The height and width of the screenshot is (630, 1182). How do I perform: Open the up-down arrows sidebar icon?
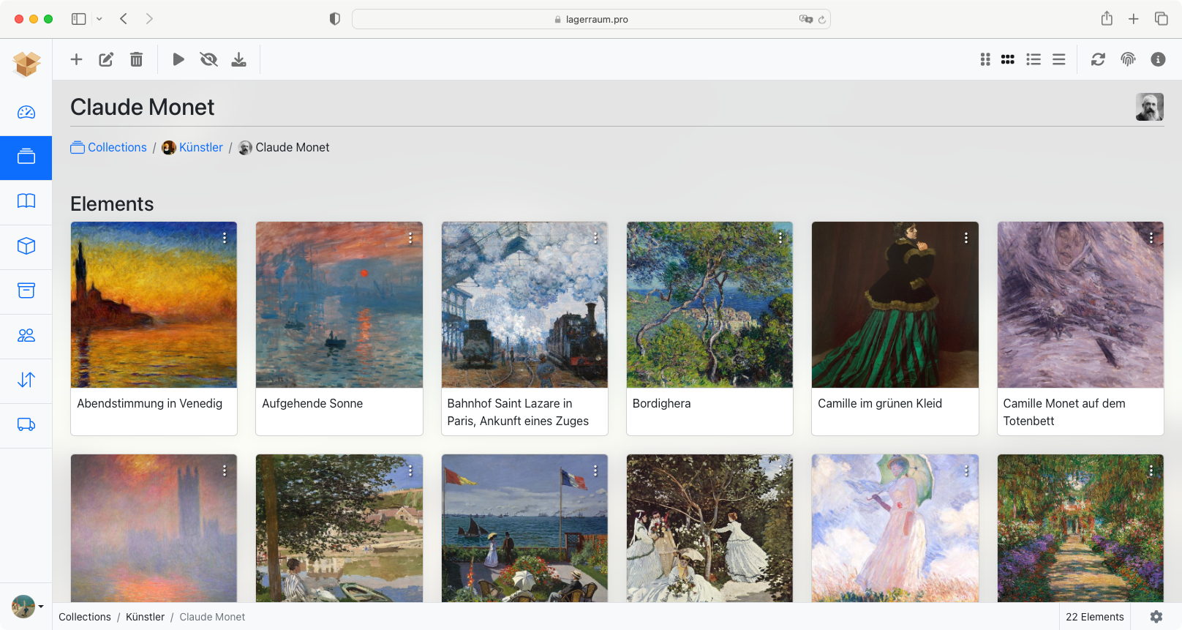[26, 380]
